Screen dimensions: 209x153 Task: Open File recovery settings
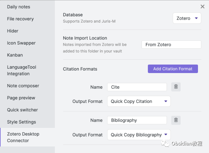[20, 19]
